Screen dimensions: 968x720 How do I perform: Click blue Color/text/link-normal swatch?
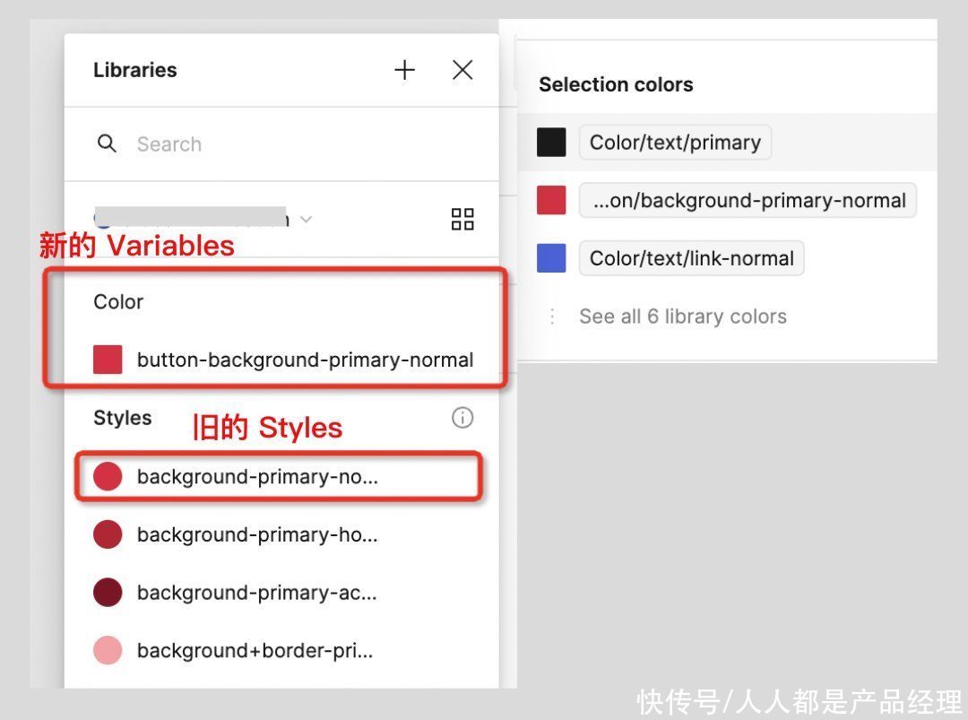tap(551, 258)
